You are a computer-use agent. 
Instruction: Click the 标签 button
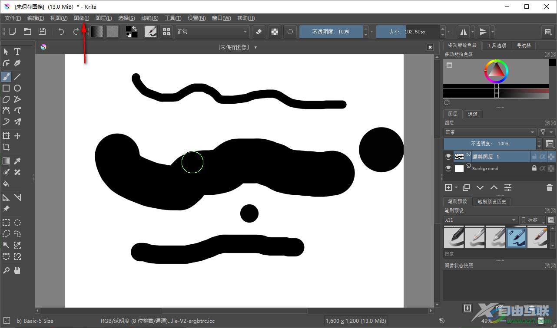(532, 220)
